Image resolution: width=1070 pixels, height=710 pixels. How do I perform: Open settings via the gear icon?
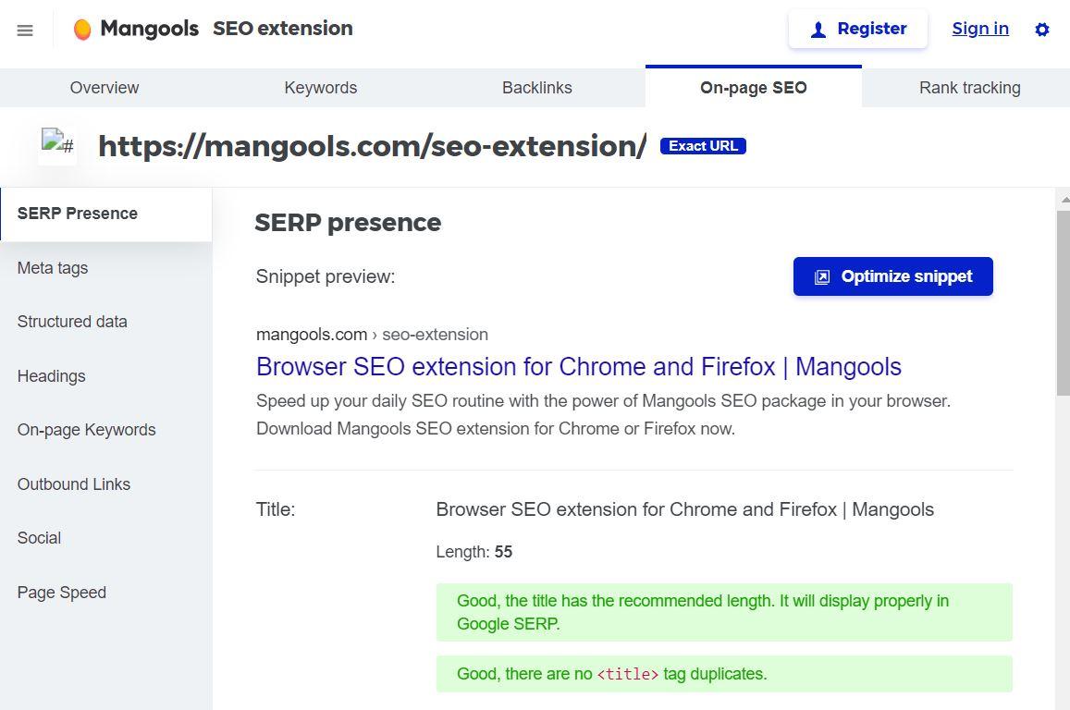pyautogui.click(x=1042, y=30)
